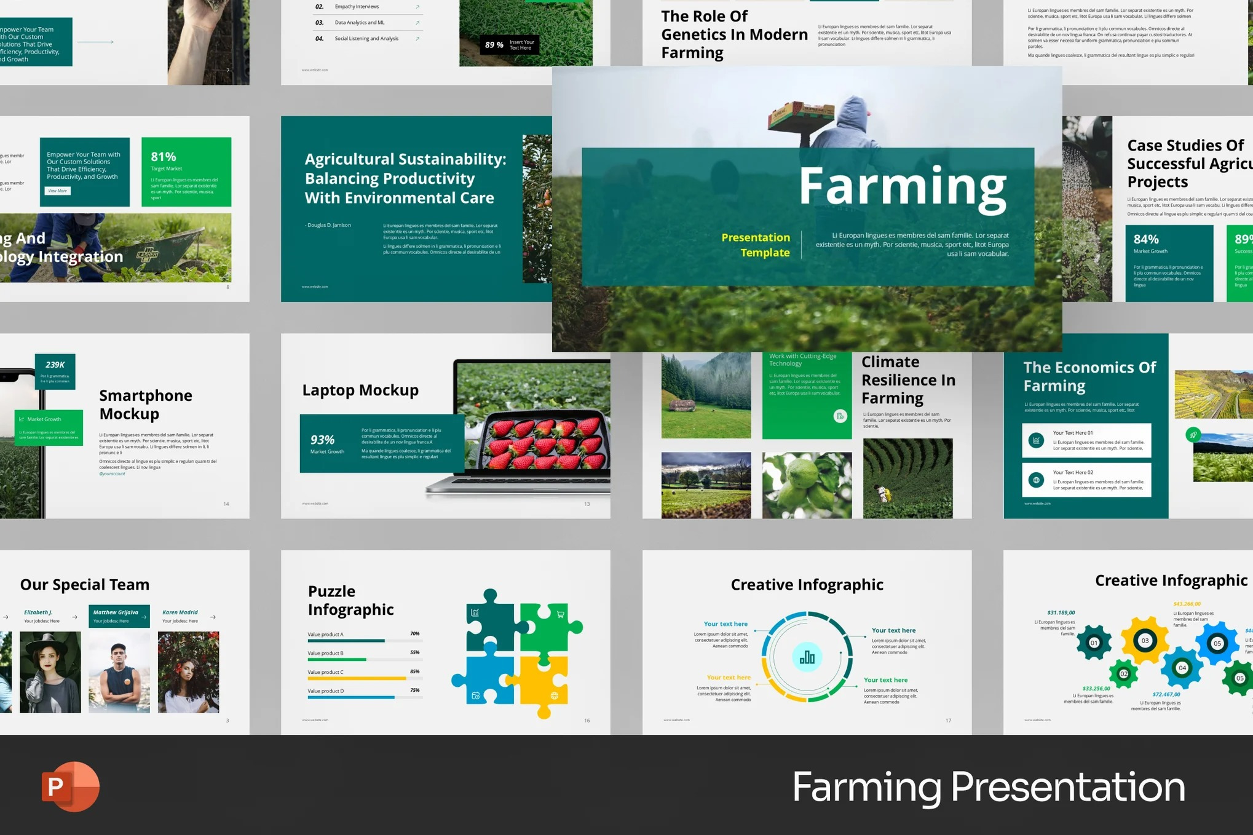Click the shopping cart icon on green puzzle piece
This screenshot has width=1253, height=835.
tap(560, 614)
